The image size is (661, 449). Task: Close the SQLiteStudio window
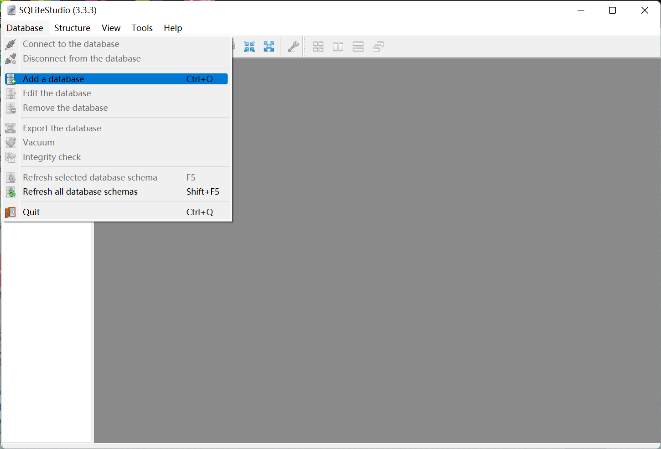pyautogui.click(x=645, y=10)
